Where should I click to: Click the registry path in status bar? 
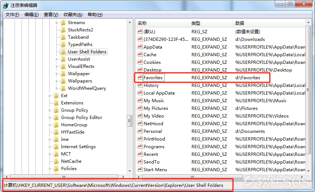click(114, 185)
